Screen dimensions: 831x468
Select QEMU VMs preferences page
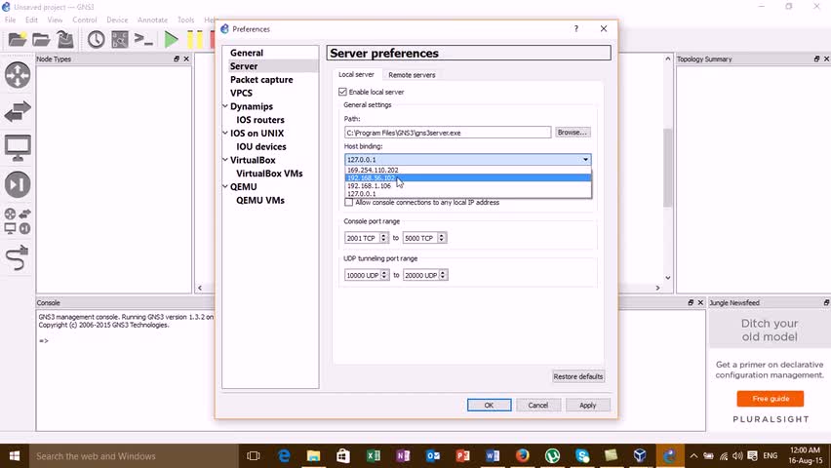click(260, 200)
